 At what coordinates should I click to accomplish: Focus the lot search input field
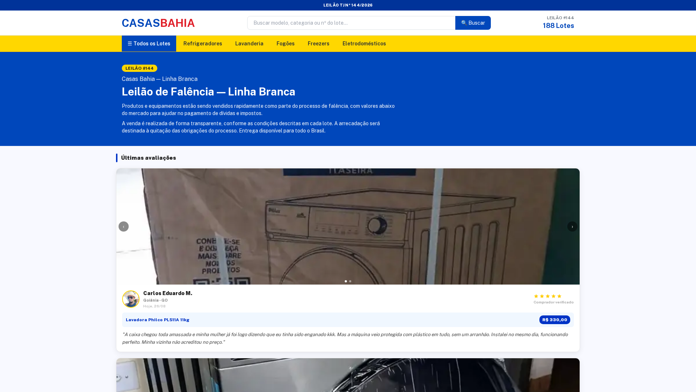click(x=351, y=23)
